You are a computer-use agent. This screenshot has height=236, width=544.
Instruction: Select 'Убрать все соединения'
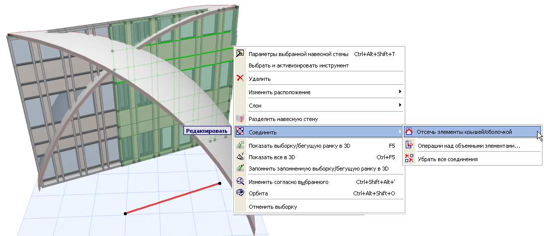(x=472, y=159)
